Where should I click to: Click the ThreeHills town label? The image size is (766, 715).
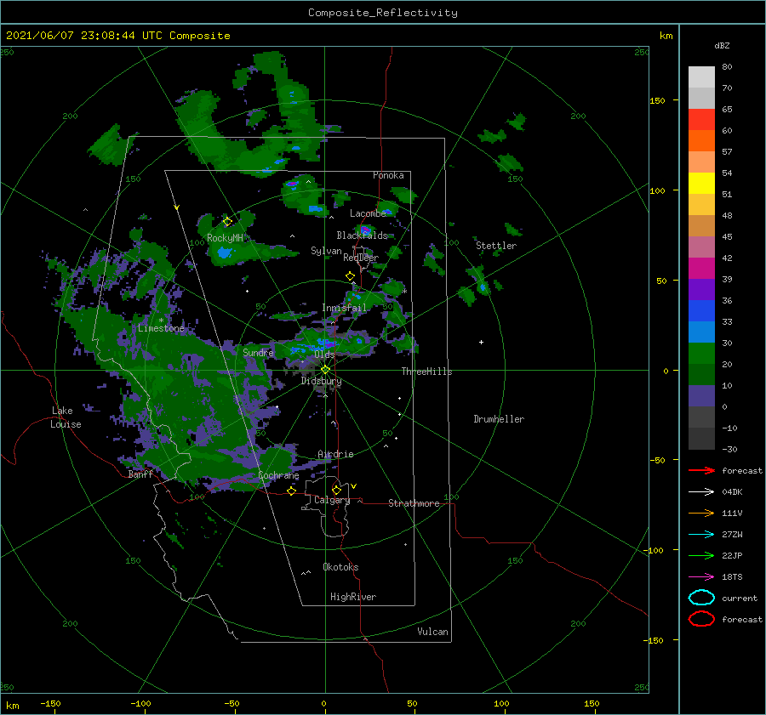(426, 372)
